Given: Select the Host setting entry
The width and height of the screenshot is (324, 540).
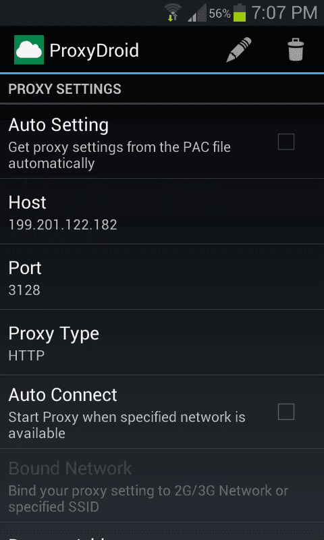Looking at the screenshot, I should (162, 211).
